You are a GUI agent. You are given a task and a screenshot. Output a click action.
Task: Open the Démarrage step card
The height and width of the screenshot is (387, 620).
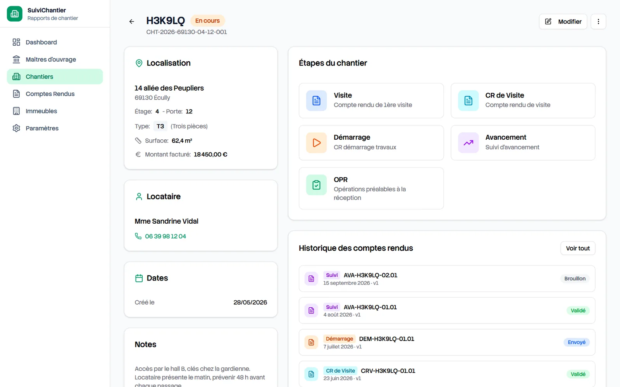click(x=371, y=143)
